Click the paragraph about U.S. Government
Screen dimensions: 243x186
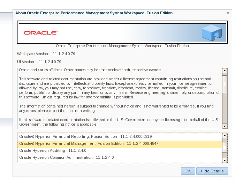coord(119,122)
